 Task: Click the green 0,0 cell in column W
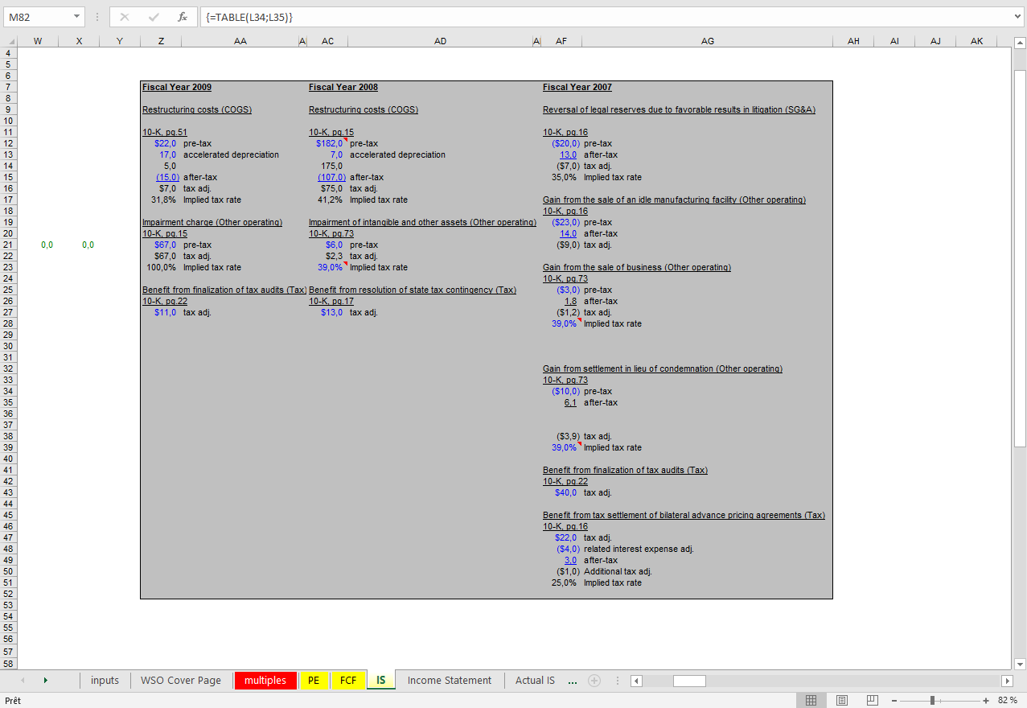click(x=47, y=245)
